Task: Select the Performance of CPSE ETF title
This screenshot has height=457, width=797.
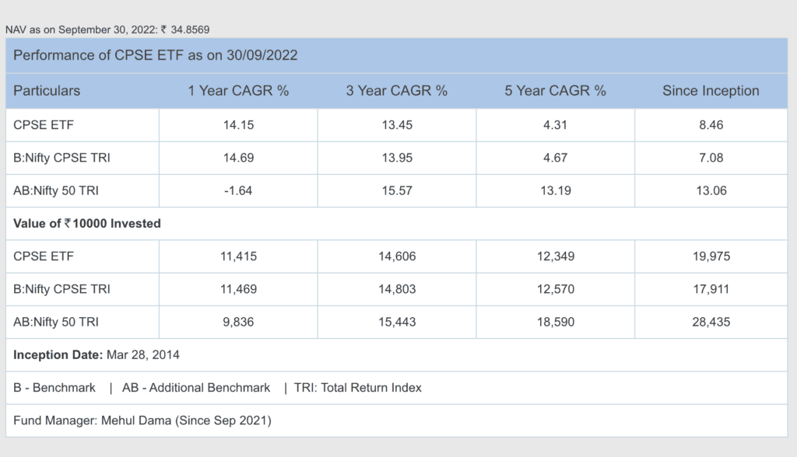Action: pyautogui.click(x=155, y=55)
